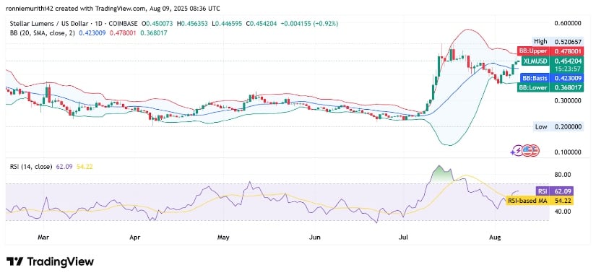Click the RSI-based MA scale label

click(540, 201)
